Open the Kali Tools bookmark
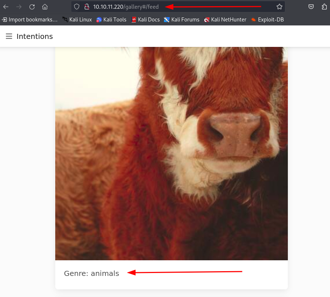The width and height of the screenshot is (330, 297). [x=111, y=20]
